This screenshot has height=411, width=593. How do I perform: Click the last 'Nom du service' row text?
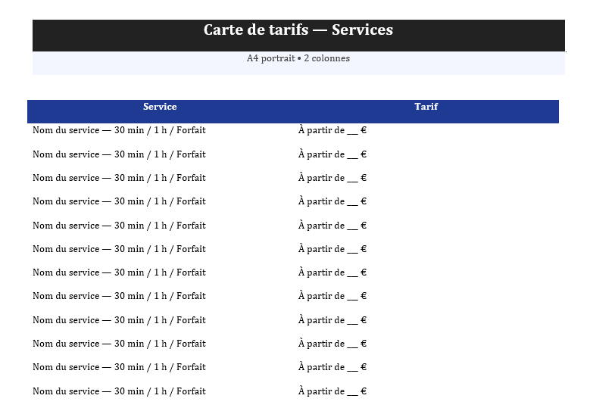pyautogui.click(x=119, y=391)
